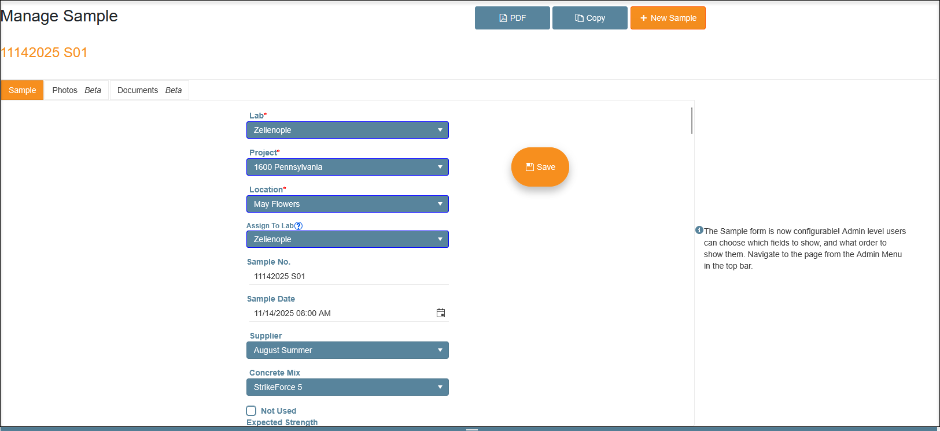Viewport: 940px width, 431px height.
Task: Open the Supplier dropdown showing August Summer
Action: point(347,350)
